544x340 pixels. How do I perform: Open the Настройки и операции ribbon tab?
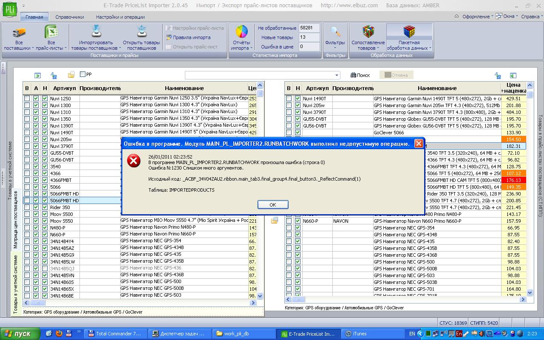coord(120,17)
